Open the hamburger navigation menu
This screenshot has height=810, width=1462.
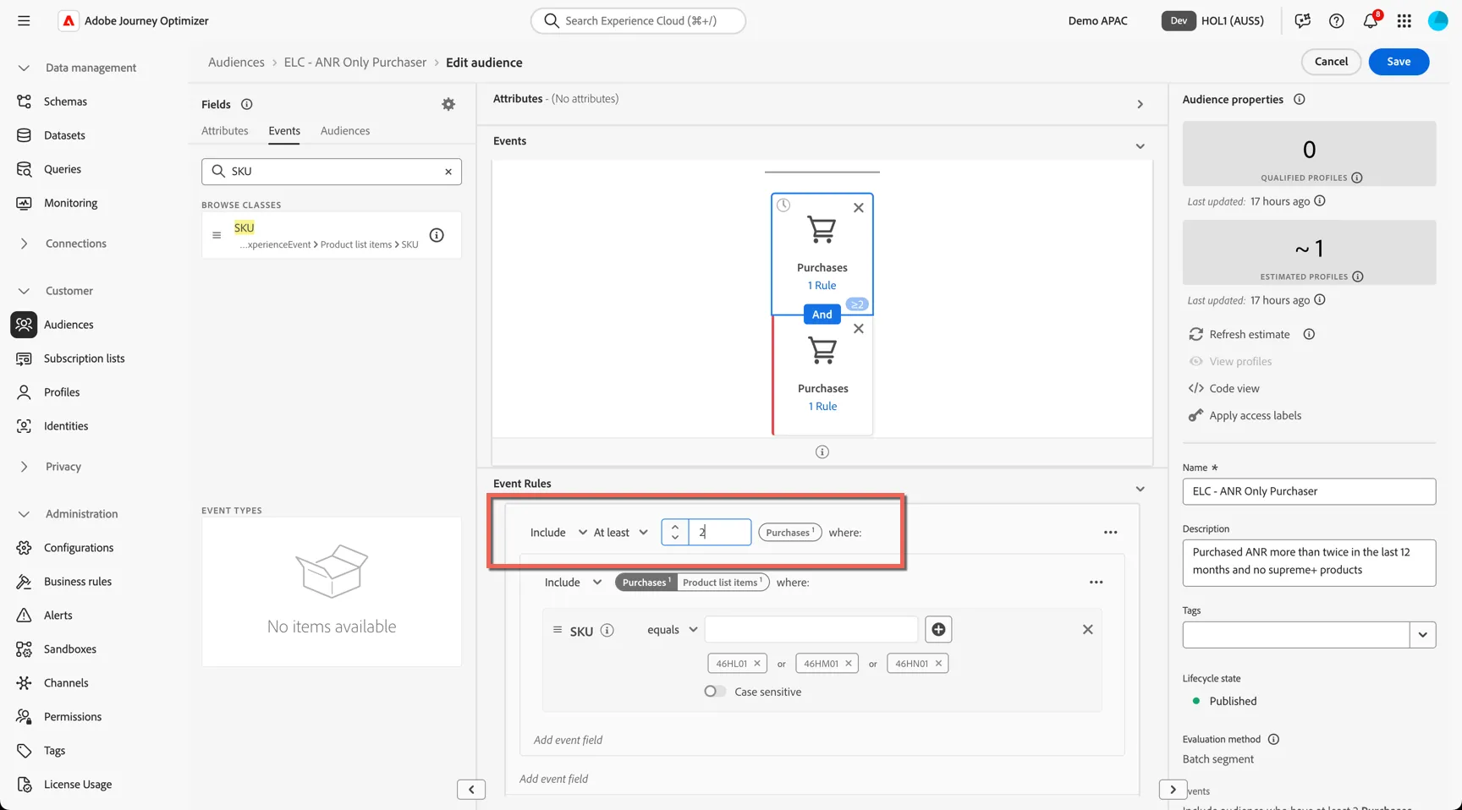coord(24,21)
